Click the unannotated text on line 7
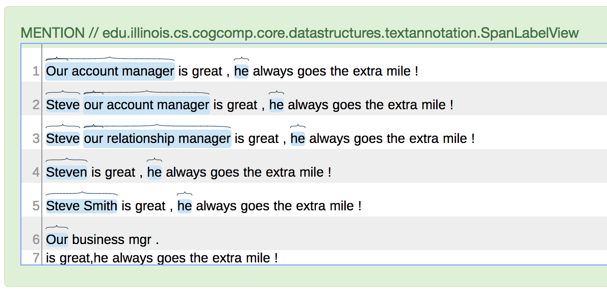 click(162, 258)
